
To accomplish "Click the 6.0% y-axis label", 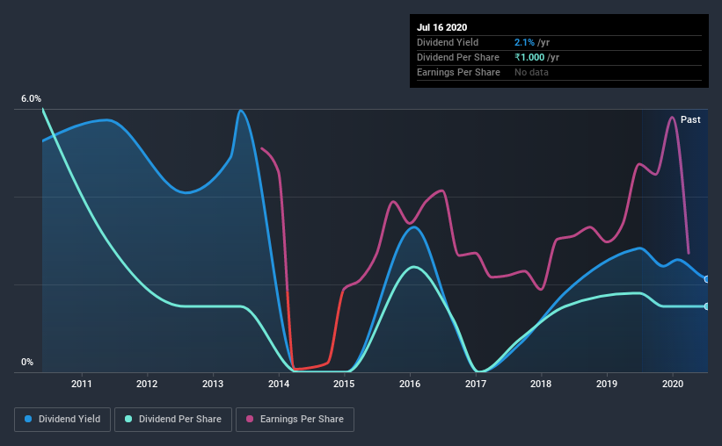I will pos(31,99).
